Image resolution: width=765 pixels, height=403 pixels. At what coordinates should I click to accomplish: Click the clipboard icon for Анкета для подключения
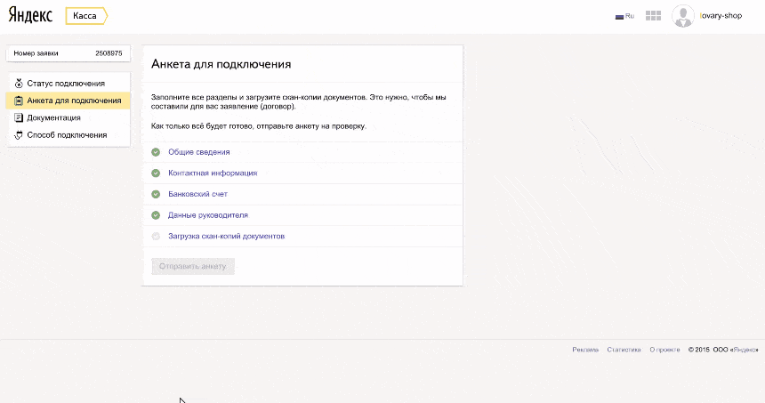(19, 101)
